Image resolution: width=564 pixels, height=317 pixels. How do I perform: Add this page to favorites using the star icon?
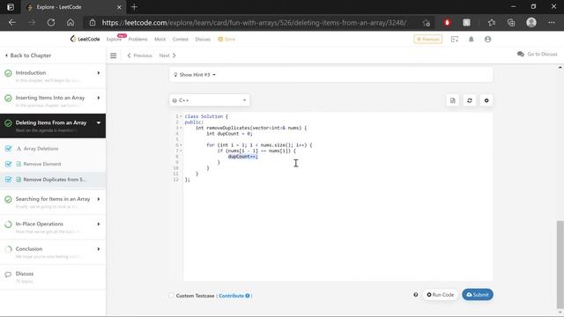(x=427, y=23)
